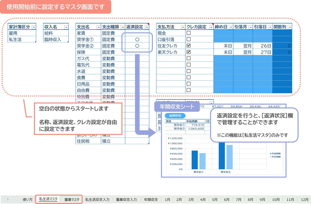The height and width of the screenshot is (204, 311).
Task: Click the 年末残額 chart legend entry
Action: click(275, 157)
